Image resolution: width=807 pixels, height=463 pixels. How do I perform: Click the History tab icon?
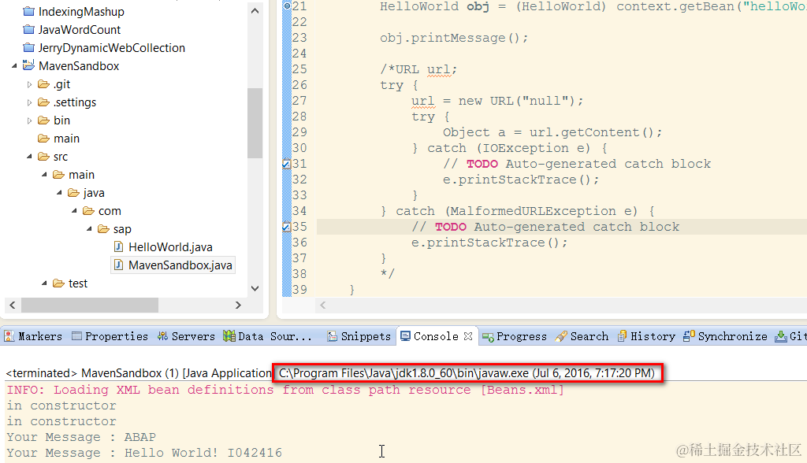pyautogui.click(x=623, y=336)
